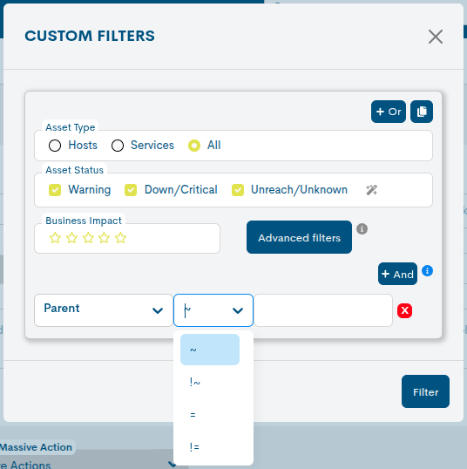The image size is (467, 469).
Task: Set business impact to one star
Action: pos(55,238)
